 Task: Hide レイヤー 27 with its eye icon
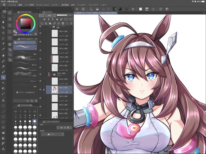point(40,81)
